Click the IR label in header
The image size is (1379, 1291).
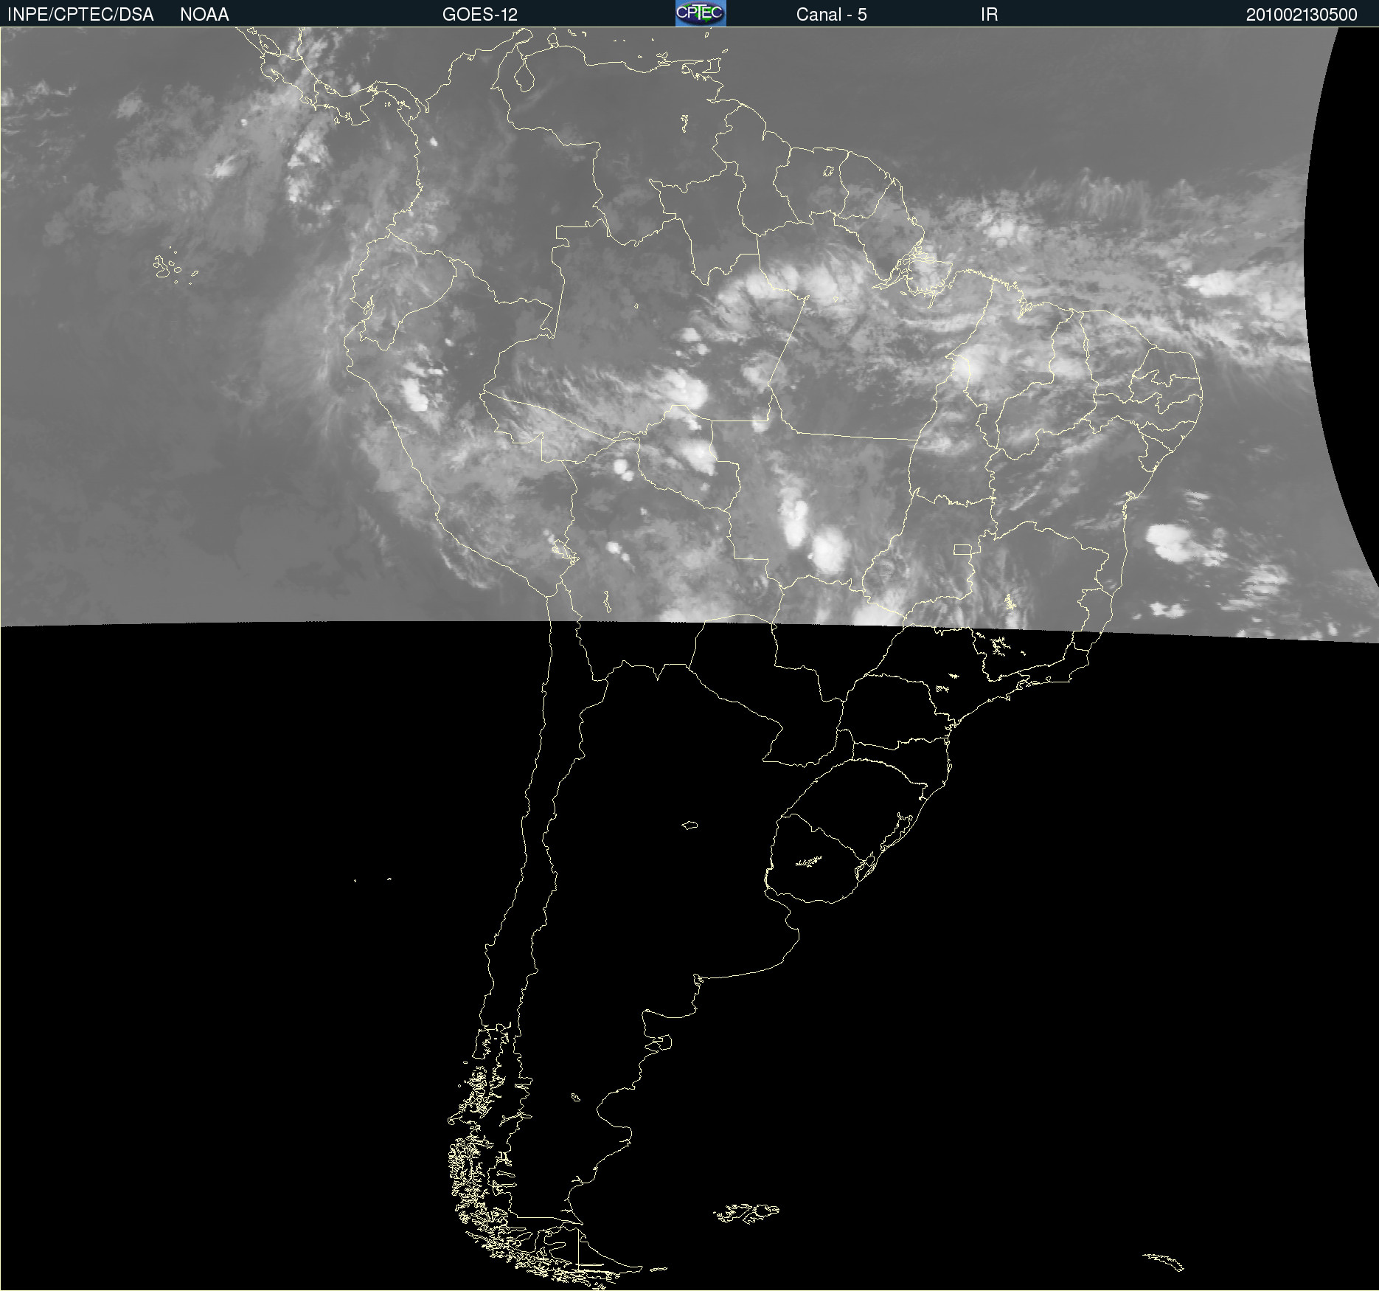[x=989, y=15]
